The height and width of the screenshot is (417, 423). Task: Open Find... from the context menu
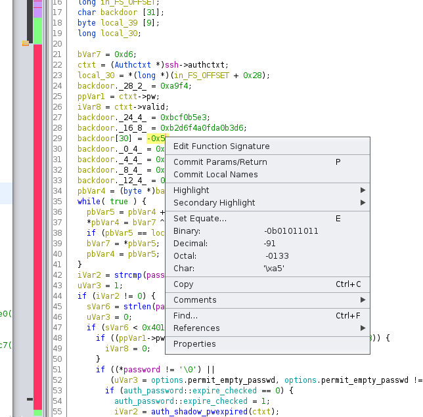tap(185, 316)
